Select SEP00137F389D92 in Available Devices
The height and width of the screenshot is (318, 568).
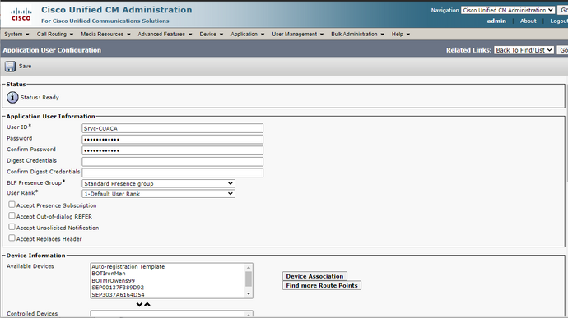pyautogui.click(x=118, y=288)
